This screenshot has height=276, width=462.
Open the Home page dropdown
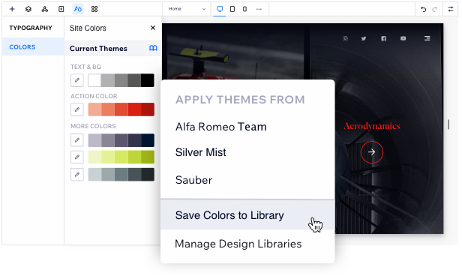tap(187, 9)
